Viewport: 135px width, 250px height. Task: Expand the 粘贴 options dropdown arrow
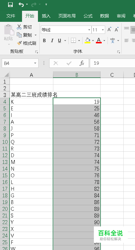(x=9, y=45)
